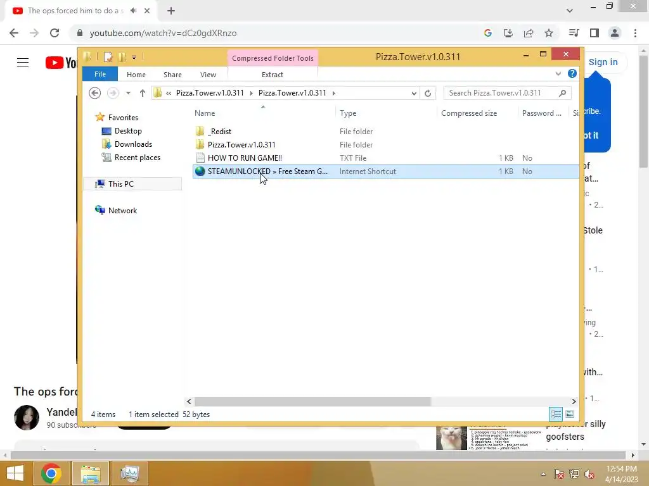Click the Google icon in Chrome address bar
The image size is (649, 486).
tap(488, 33)
